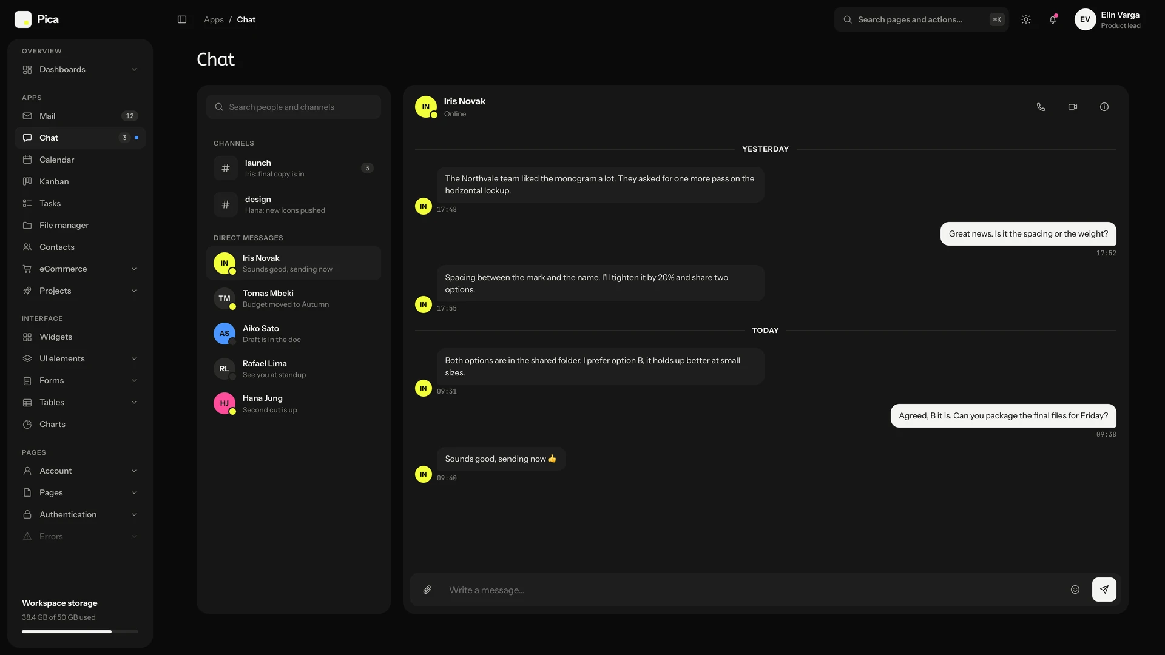Open Hana Jung direct message

click(294, 403)
